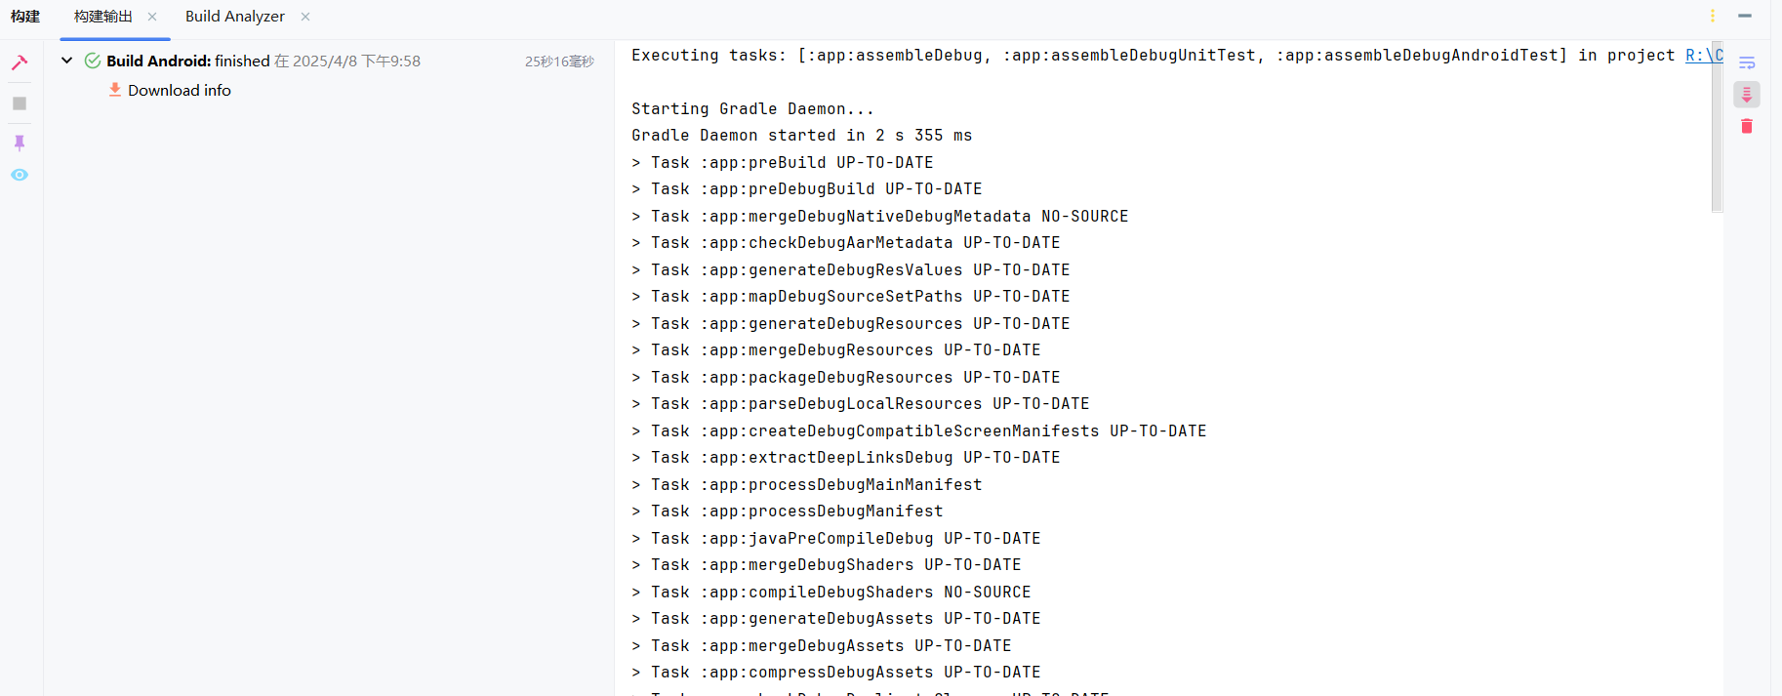Open the three-dot tool window options
This screenshot has height=696, width=1782.
[1712, 16]
